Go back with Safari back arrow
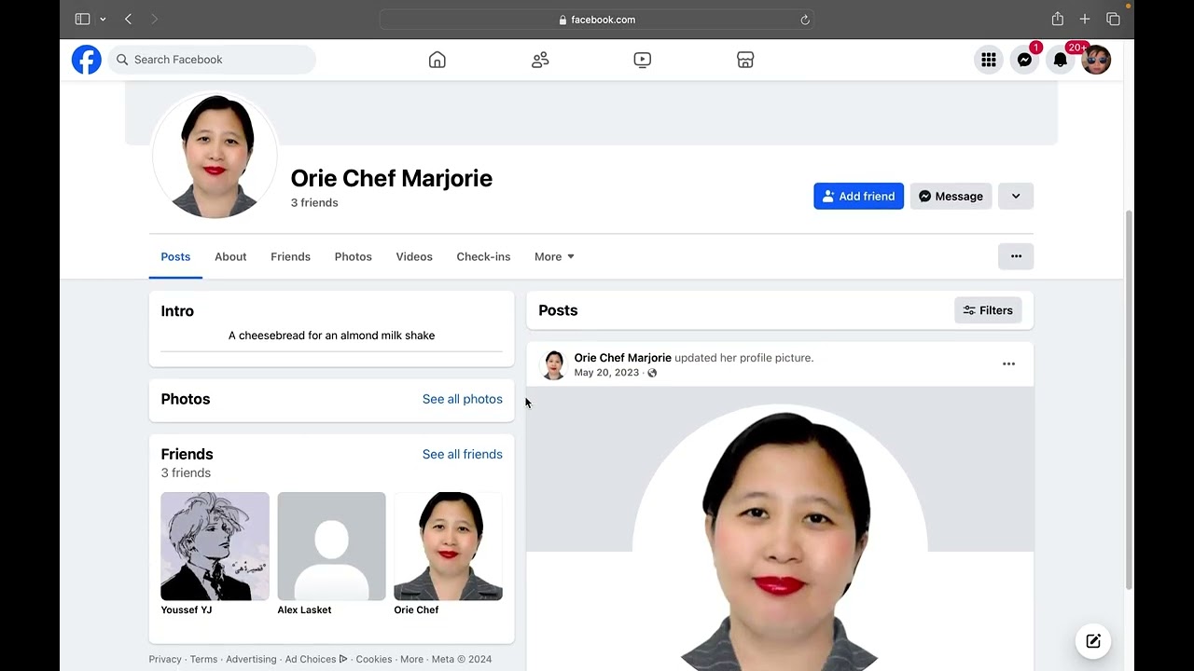The width and height of the screenshot is (1194, 671). (x=128, y=20)
